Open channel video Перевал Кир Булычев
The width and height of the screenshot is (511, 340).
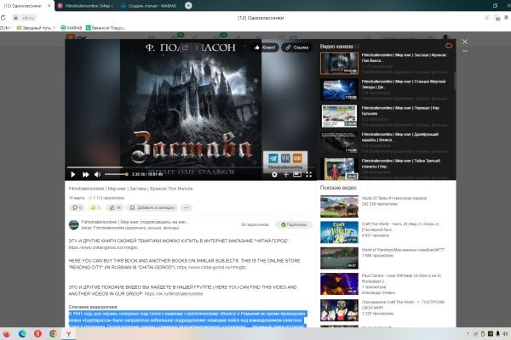(x=339, y=116)
